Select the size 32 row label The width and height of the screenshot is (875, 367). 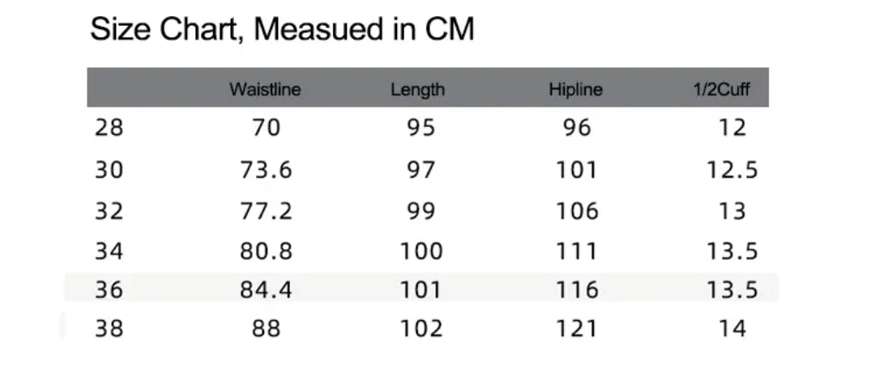[109, 212]
